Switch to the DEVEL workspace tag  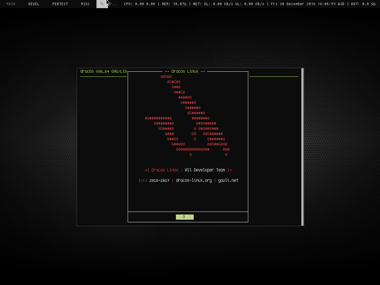(34, 4)
